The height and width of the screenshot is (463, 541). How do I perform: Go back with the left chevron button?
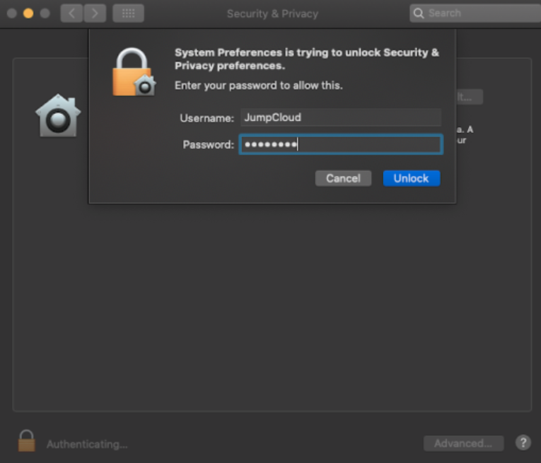pyautogui.click(x=71, y=13)
